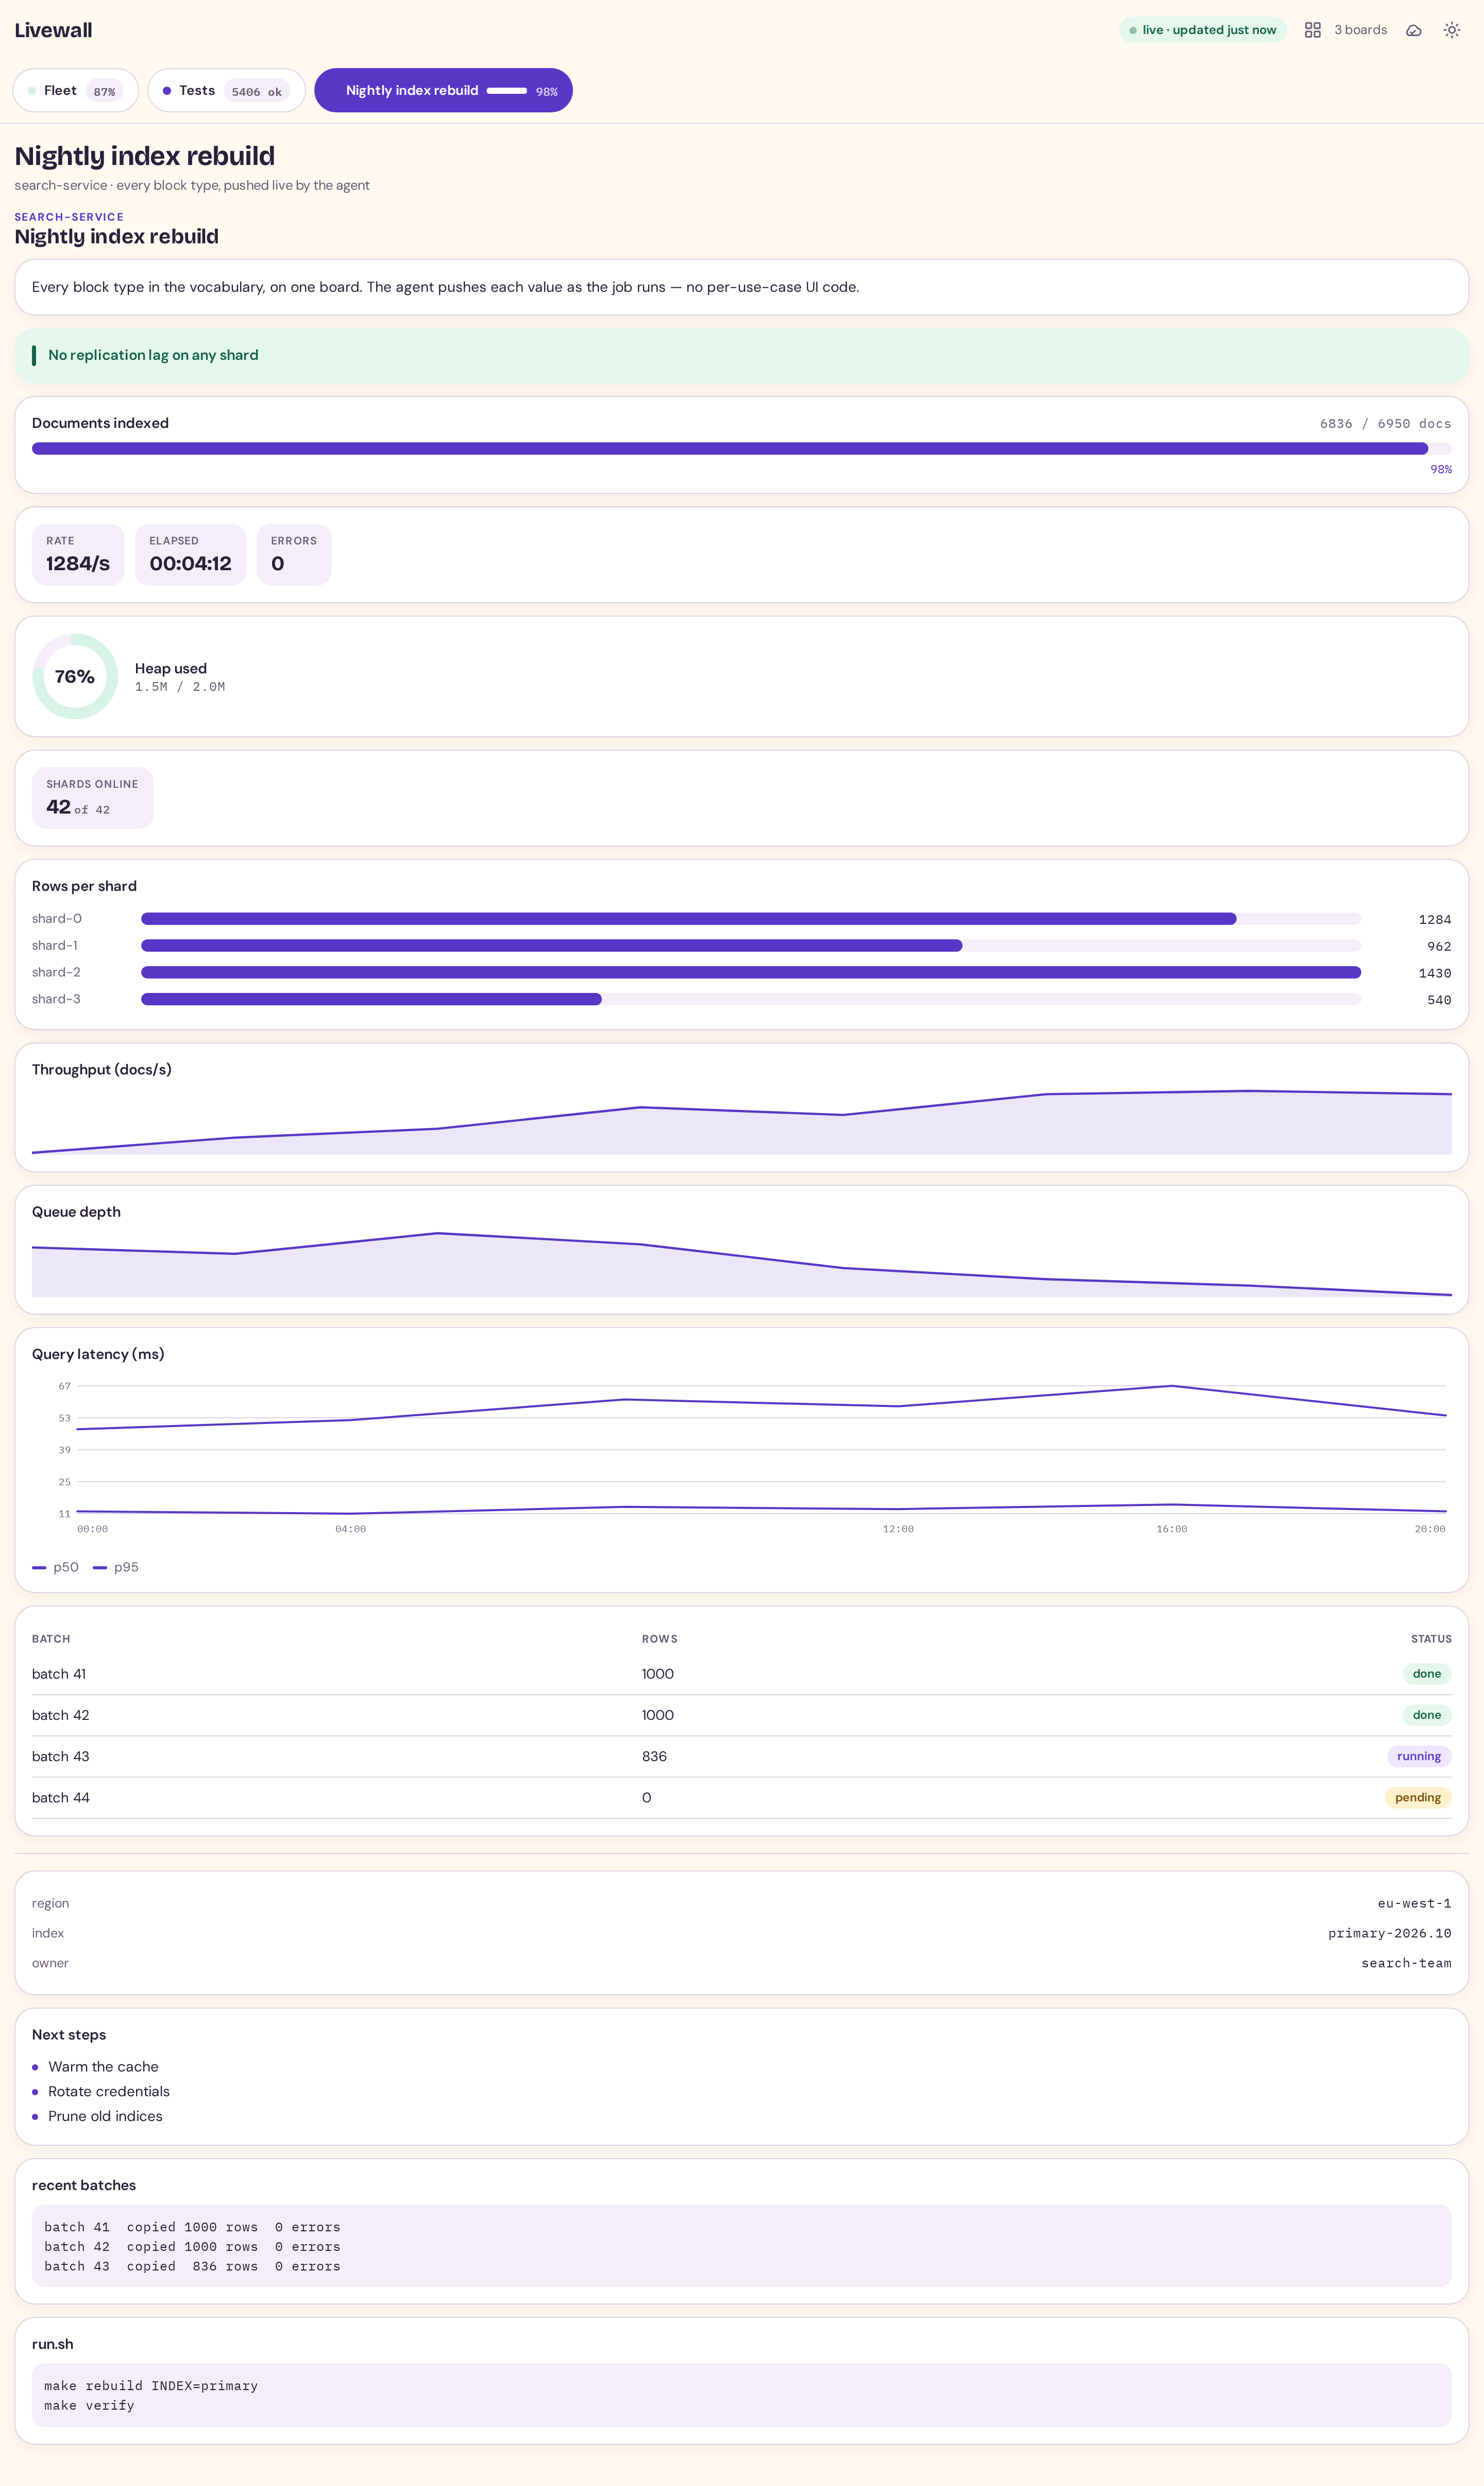Click the No replication lag banner

pyautogui.click(x=741, y=355)
